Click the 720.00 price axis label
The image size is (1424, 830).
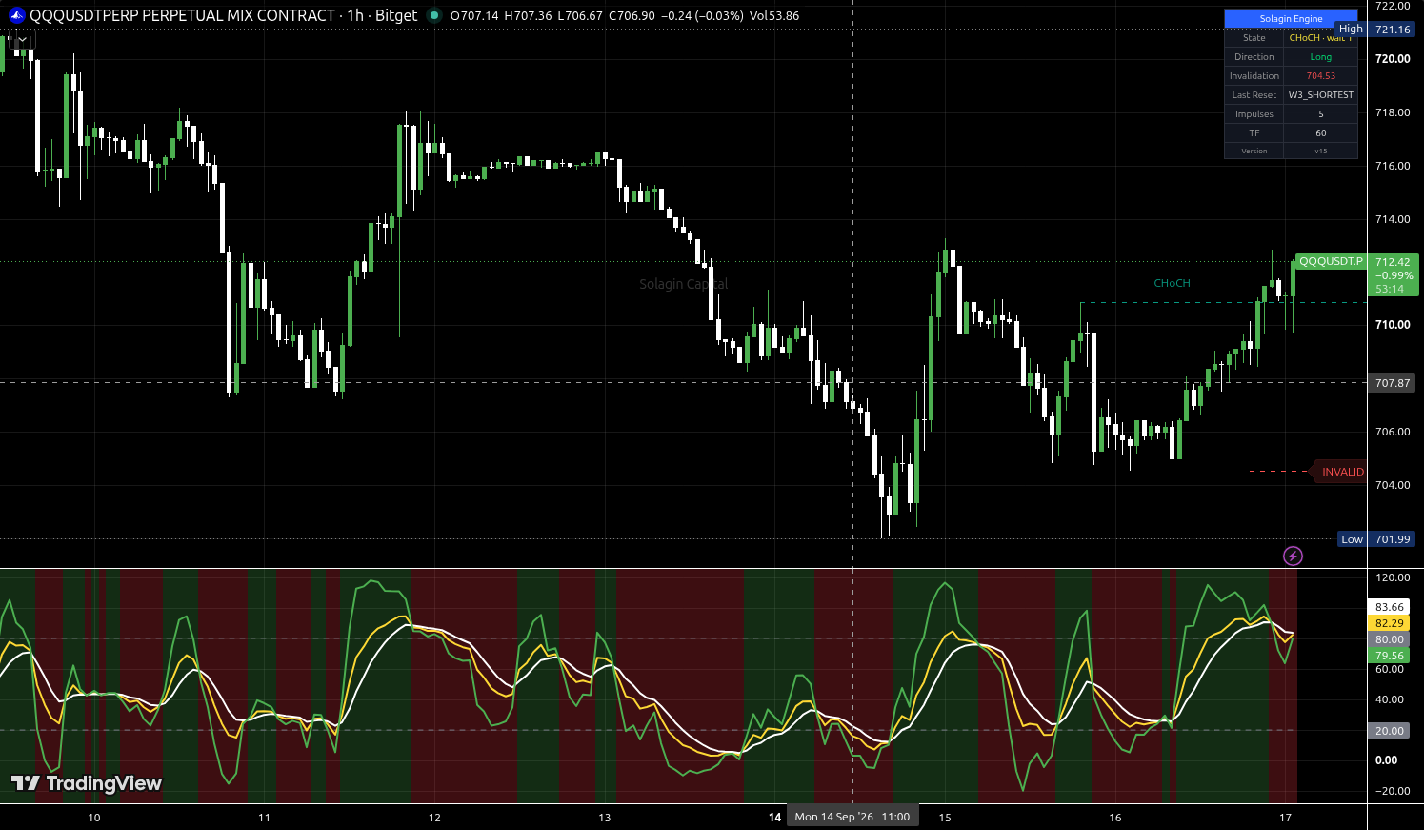pyautogui.click(x=1393, y=58)
